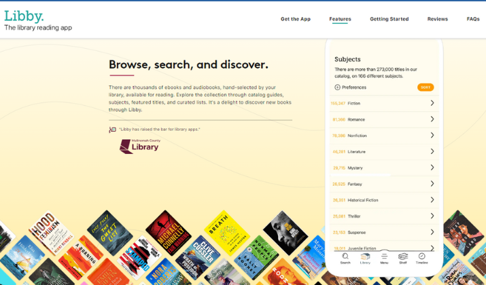486x285 pixels.
Task: Select the Romance subject label
Action: 356,119
